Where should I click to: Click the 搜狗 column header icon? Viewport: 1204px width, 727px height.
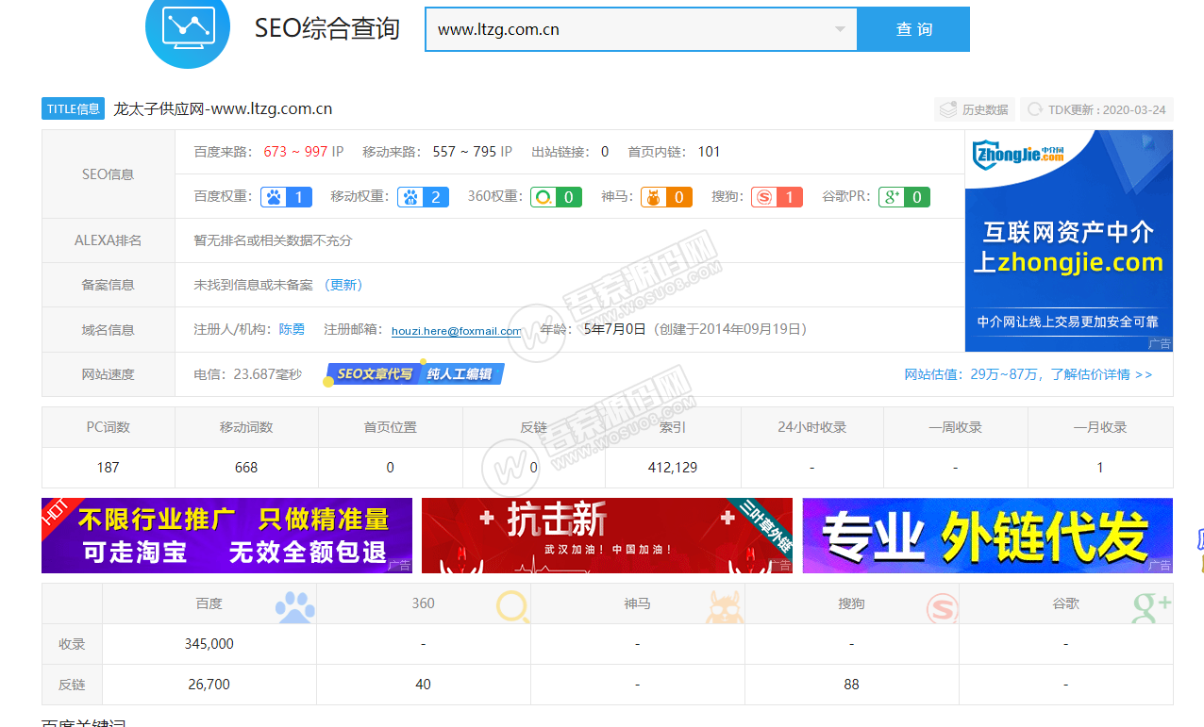[941, 608]
